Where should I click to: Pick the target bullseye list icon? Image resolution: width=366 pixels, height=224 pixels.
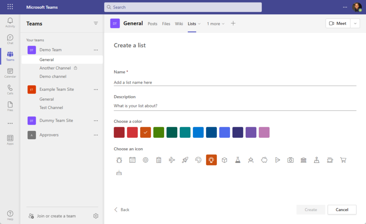tap(145, 160)
